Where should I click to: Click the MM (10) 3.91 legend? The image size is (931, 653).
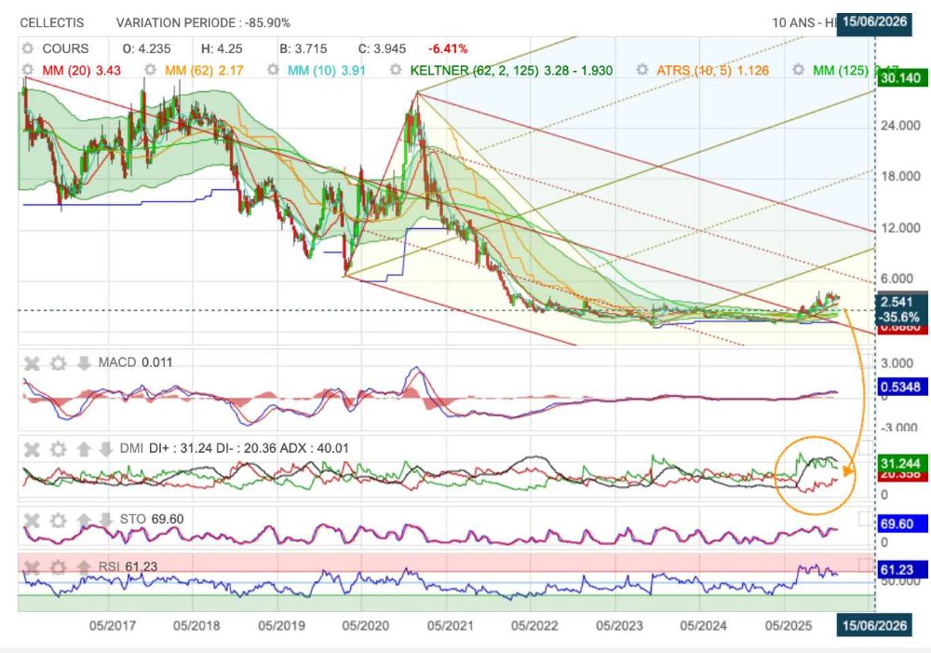point(327,70)
